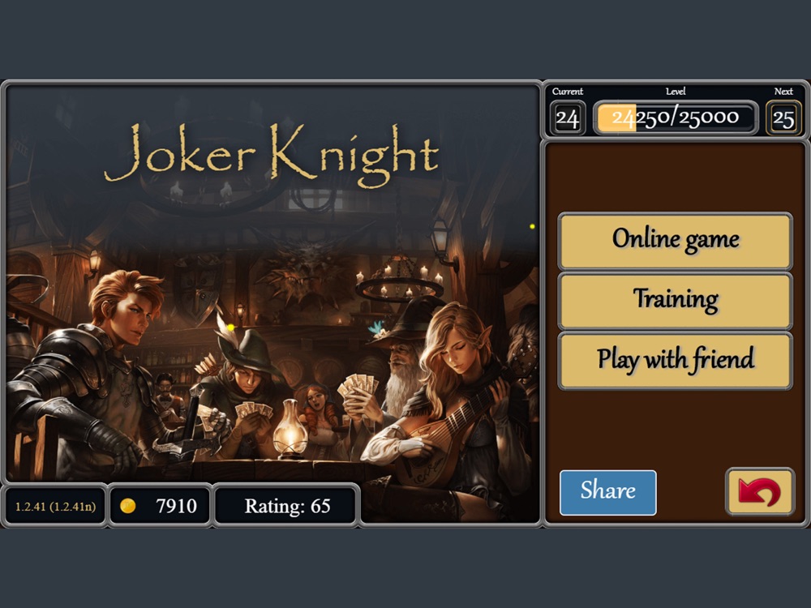Click the glowing oil lamp on table
The width and height of the screenshot is (811, 608).
pyautogui.click(x=290, y=429)
